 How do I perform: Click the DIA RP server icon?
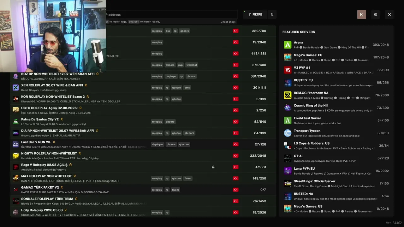click(16, 133)
